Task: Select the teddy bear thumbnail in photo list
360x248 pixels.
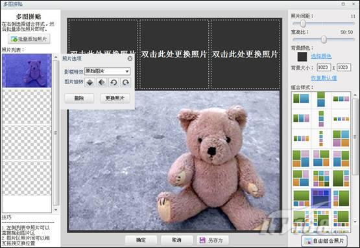Action: point(27,71)
